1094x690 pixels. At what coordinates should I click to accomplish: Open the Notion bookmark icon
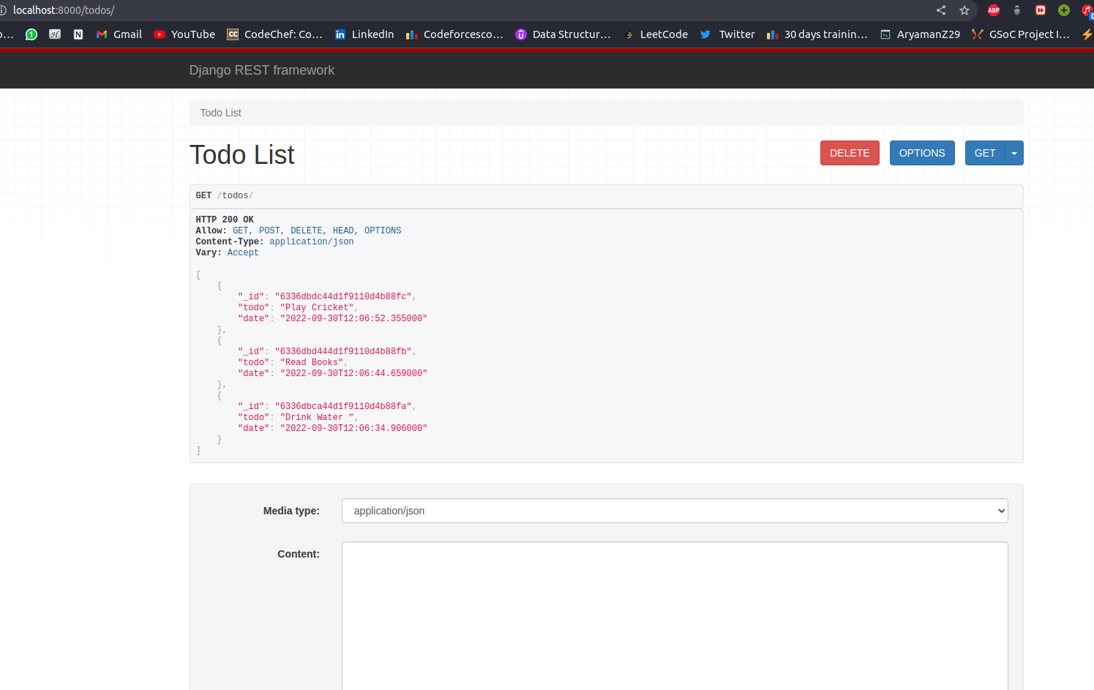click(78, 34)
